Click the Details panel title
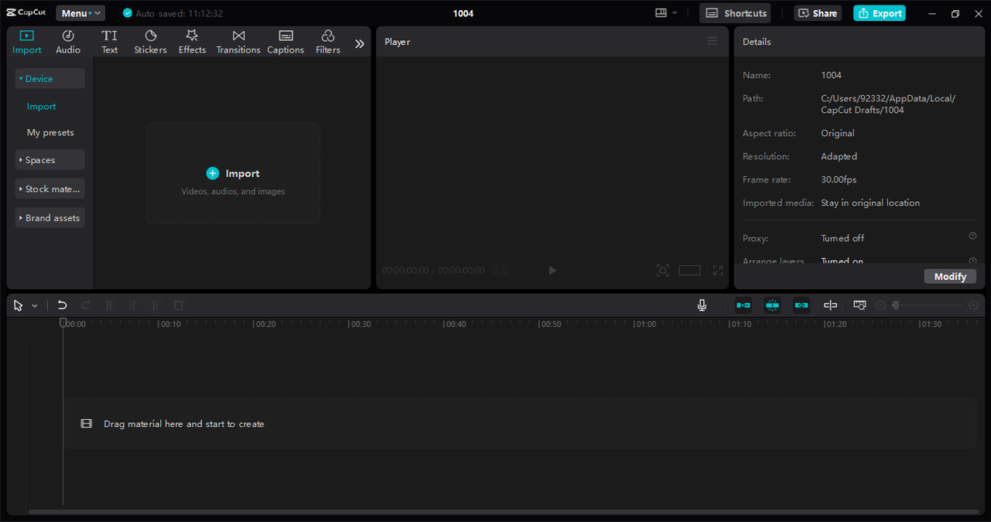This screenshot has height=522, width=991. (x=756, y=42)
